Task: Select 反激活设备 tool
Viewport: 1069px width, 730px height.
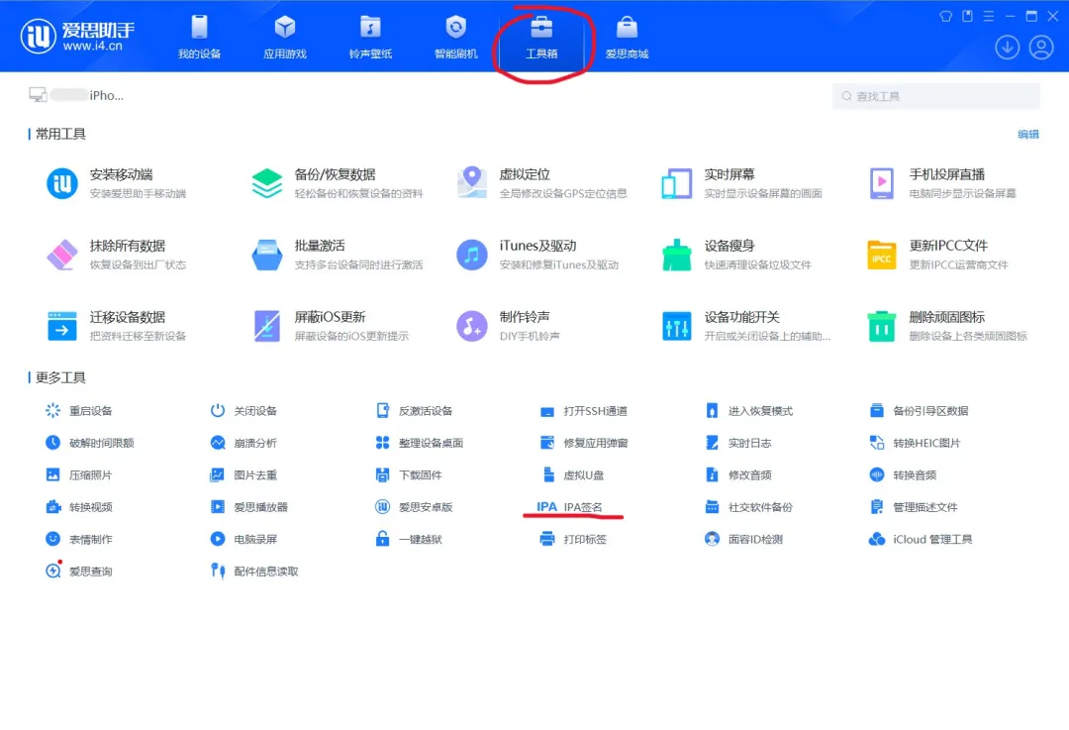Action: click(x=414, y=411)
